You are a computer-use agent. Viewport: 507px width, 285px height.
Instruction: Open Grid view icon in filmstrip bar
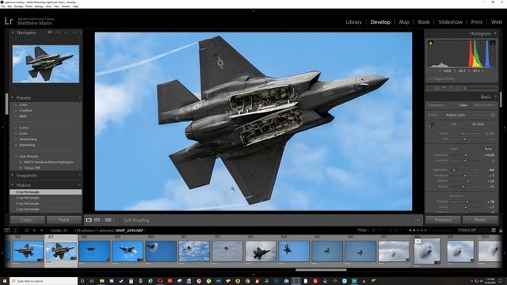coord(26,230)
